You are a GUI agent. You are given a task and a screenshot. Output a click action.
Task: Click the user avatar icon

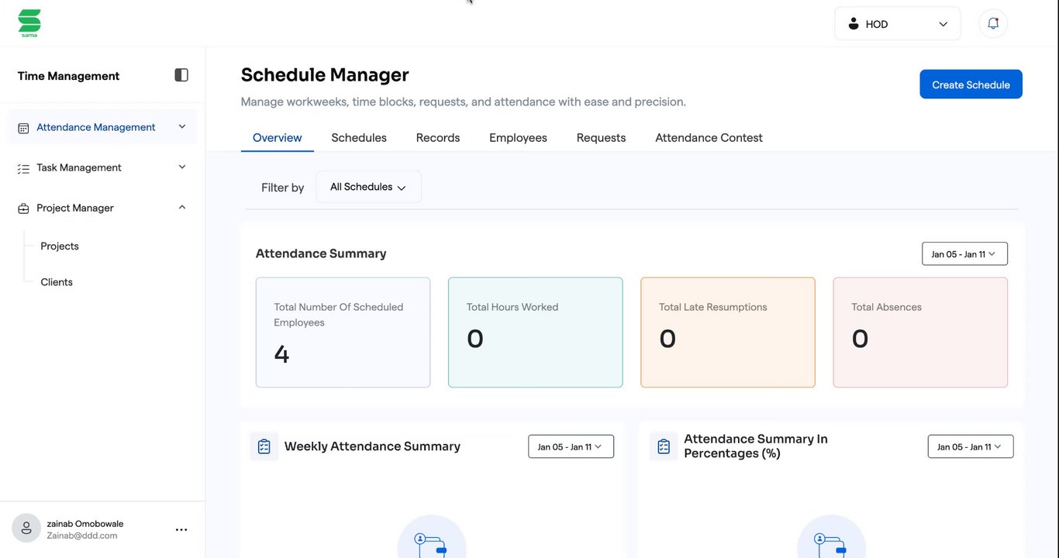tap(26, 529)
